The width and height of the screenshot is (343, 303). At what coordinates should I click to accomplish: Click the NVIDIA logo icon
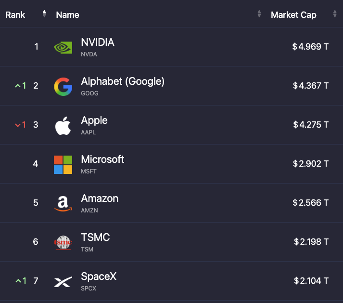tap(63, 47)
